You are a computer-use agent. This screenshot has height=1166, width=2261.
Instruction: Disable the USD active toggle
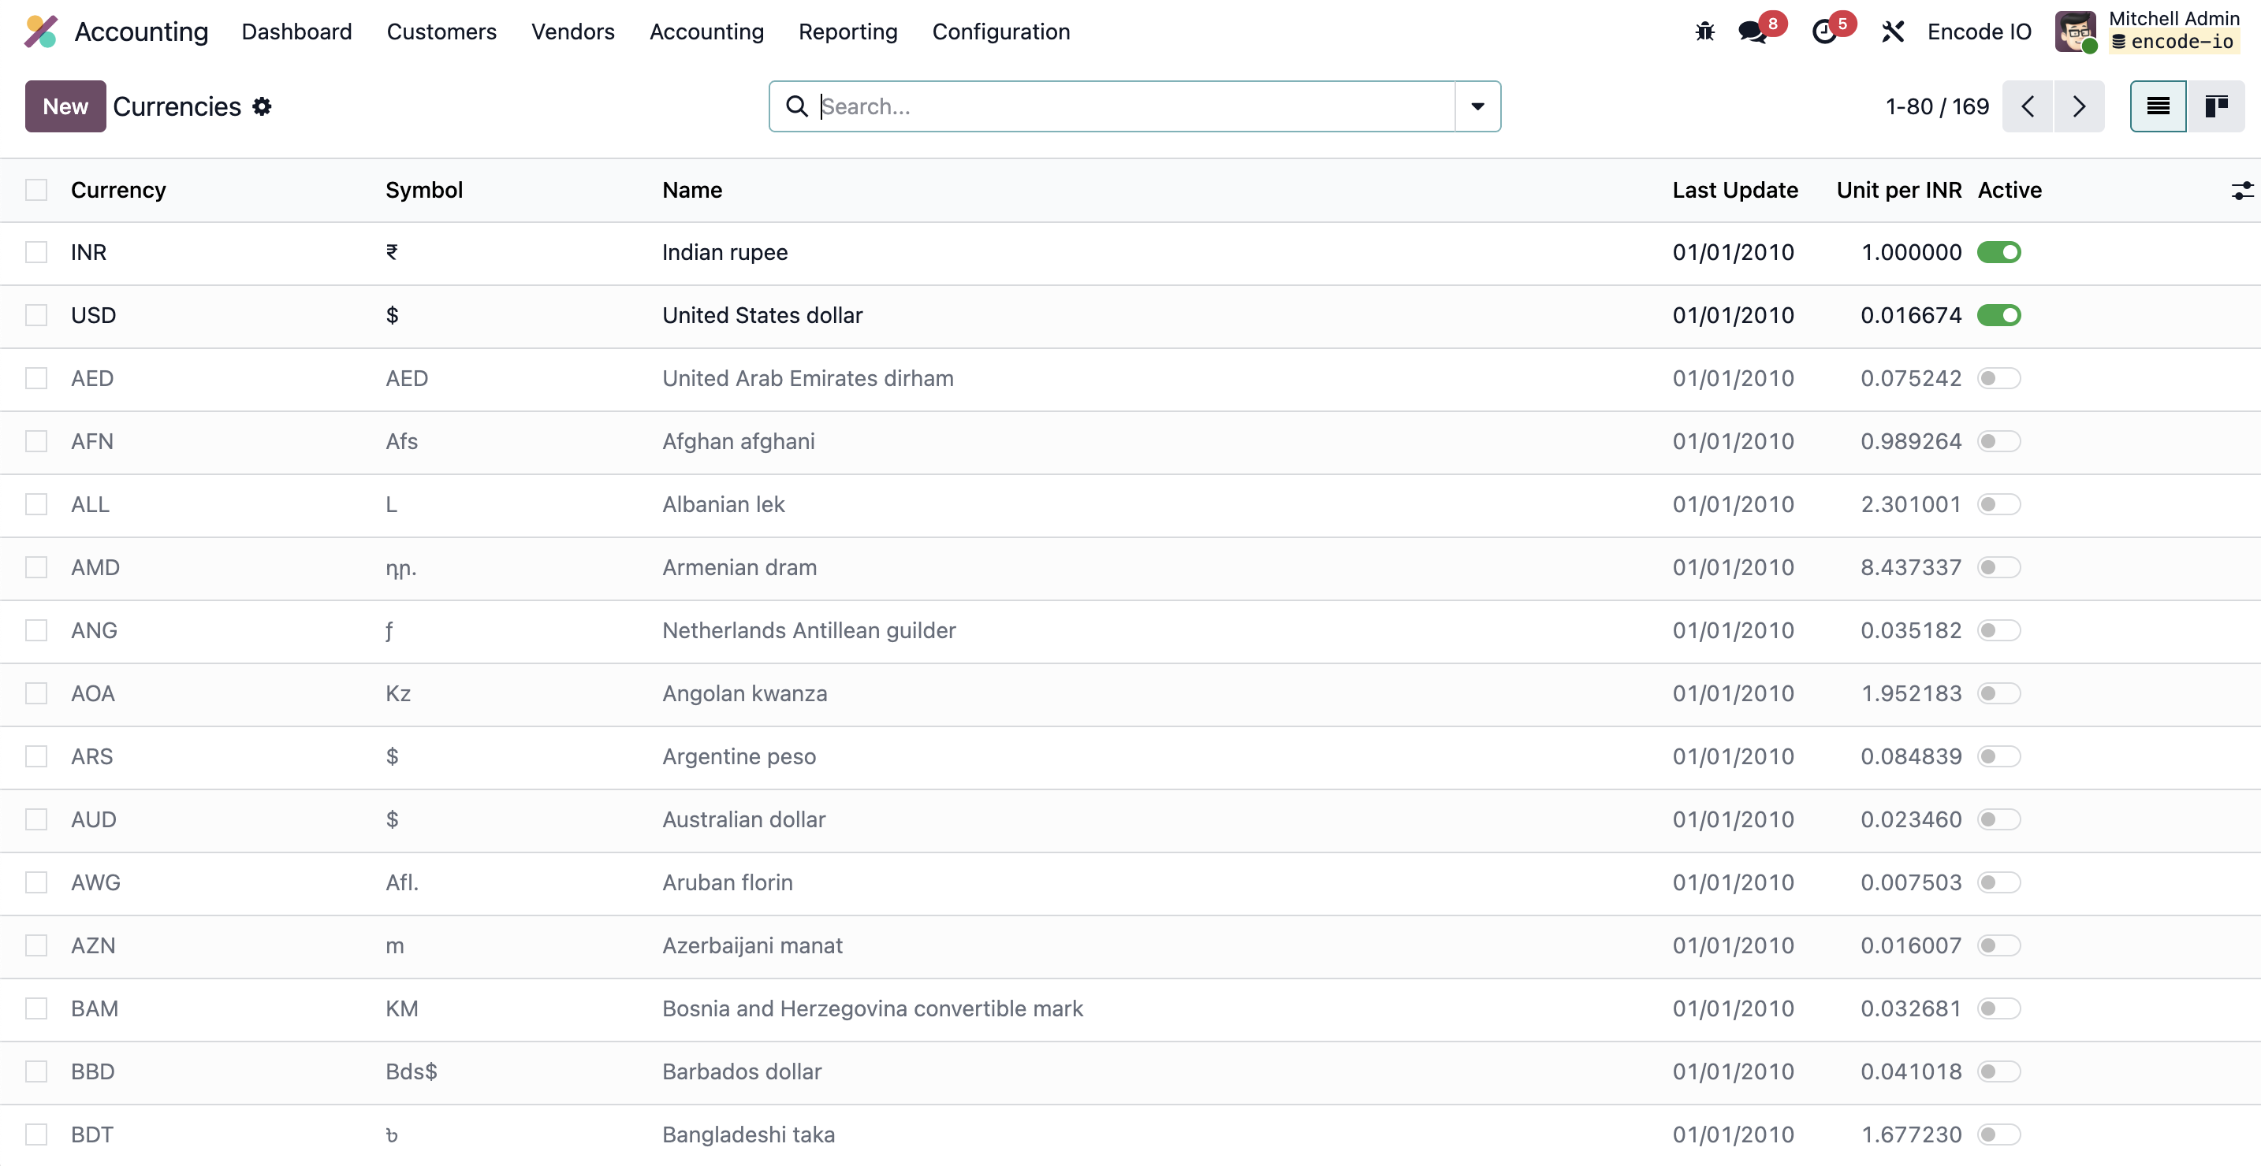(x=1998, y=315)
